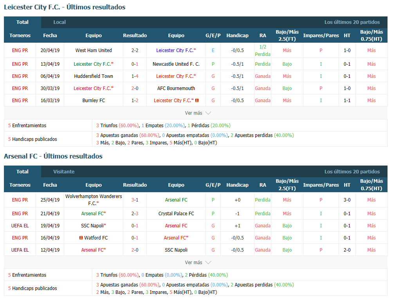Open Arsenal 'Los últimos 20 partidos' selector
This screenshot has width=393, height=299.
tap(352, 172)
